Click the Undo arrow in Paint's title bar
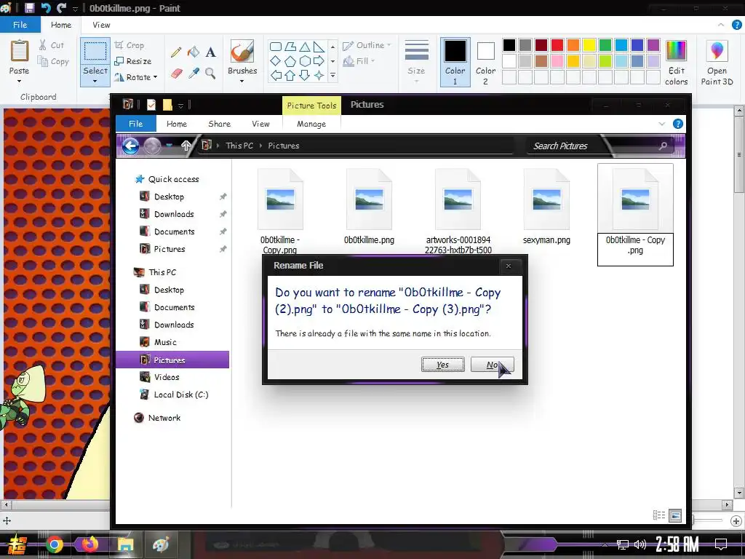This screenshot has width=745, height=559. click(x=46, y=8)
